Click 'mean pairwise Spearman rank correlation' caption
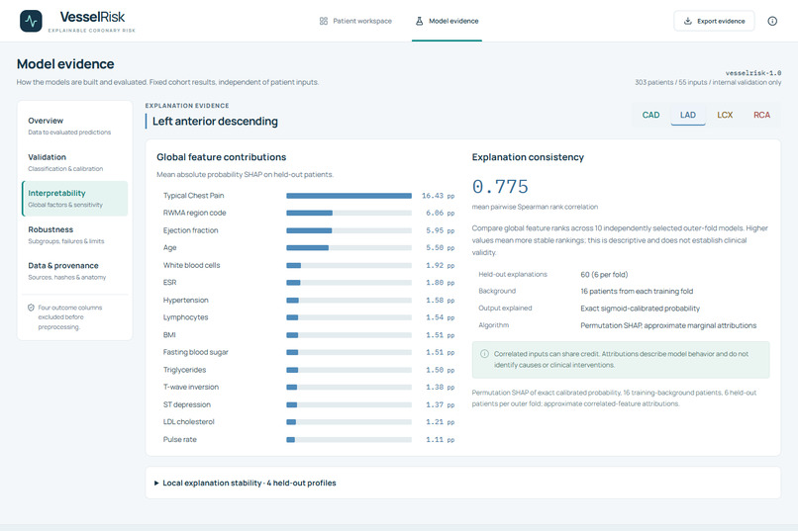The width and height of the screenshot is (798, 531). (x=535, y=207)
